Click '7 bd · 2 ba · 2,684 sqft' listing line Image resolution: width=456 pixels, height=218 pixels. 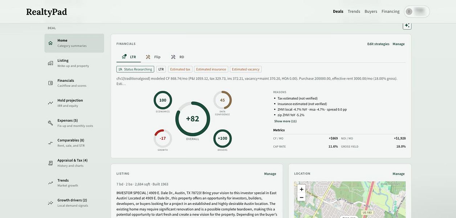coord(142,184)
